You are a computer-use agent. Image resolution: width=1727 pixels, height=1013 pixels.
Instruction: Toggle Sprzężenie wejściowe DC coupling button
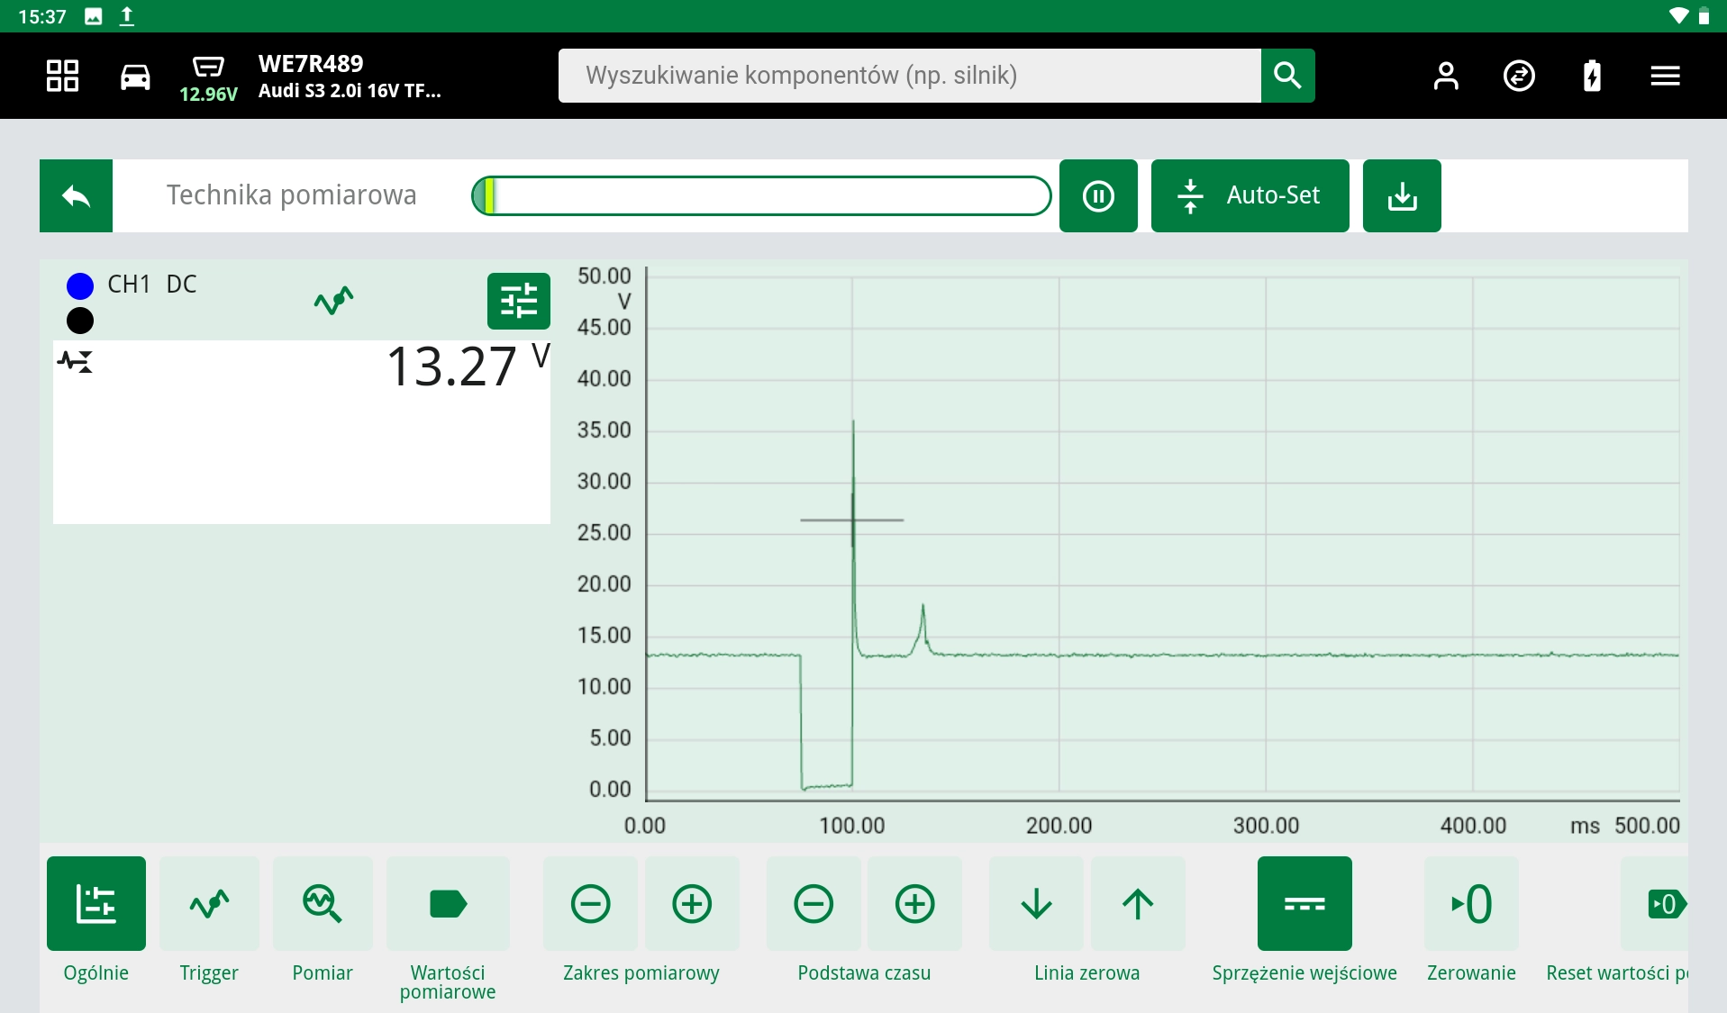click(x=1304, y=903)
